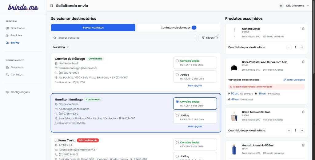This screenshot has height=160, width=315.
Task: Expand Mais opções for Carmen de Nóbrega
Action: pyautogui.click(x=195, y=86)
